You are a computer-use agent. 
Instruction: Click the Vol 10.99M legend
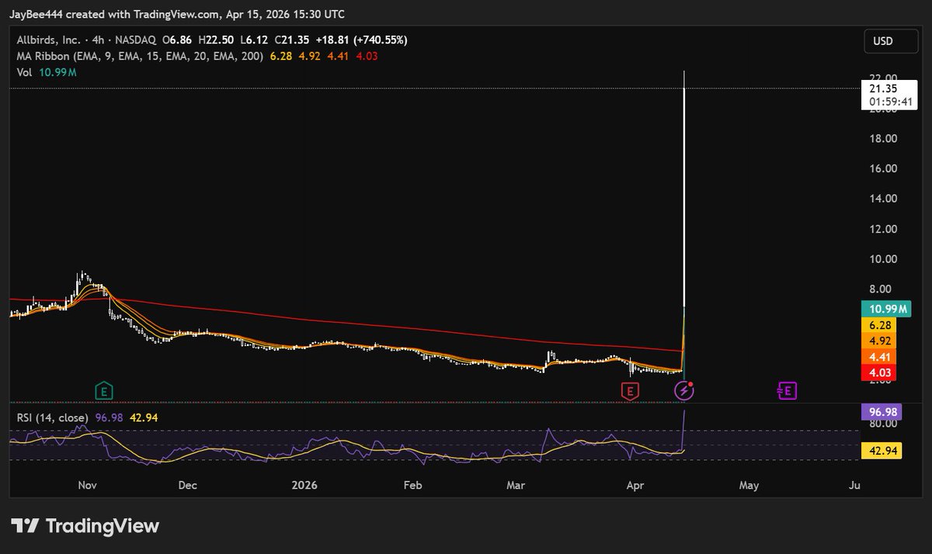tap(46, 72)
